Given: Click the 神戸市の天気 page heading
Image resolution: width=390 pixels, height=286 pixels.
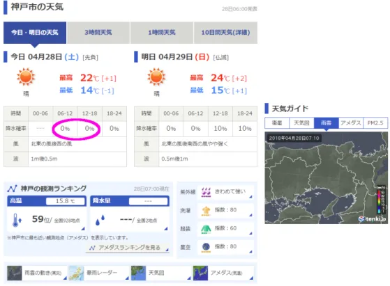Looking at the screenshot, I should point(37,7).
